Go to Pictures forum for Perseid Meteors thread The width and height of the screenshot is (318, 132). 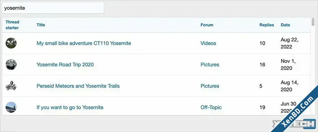point(210,86)
